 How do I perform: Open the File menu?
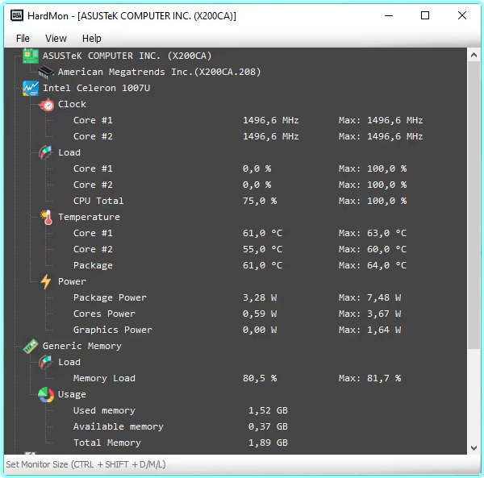(x=23, y=38)
